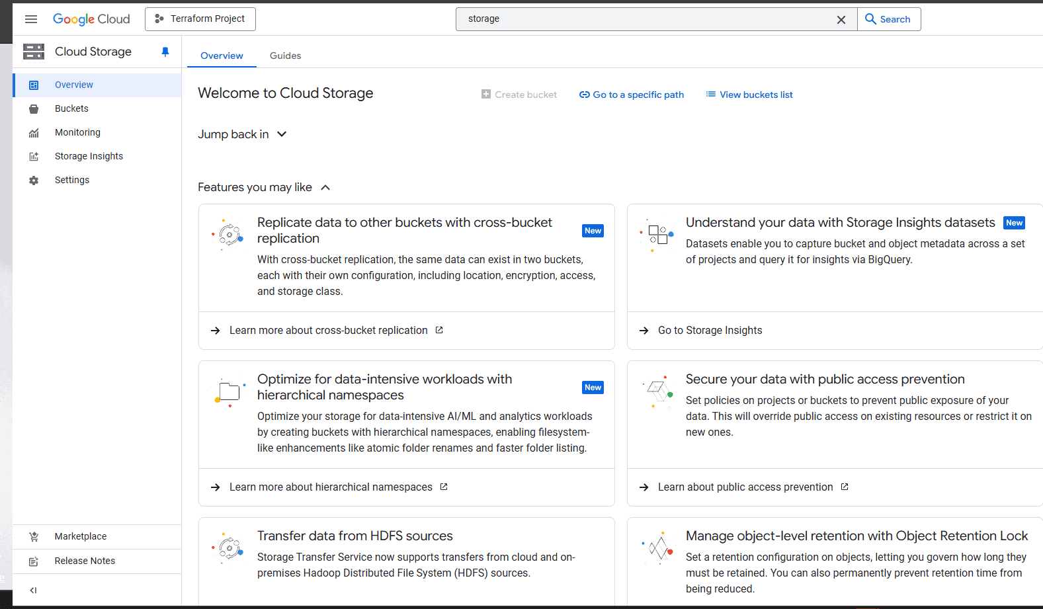This screenshot has width=1043, height=609.
Task: Click the list icon beside View buckets
Action: [711, 95]
